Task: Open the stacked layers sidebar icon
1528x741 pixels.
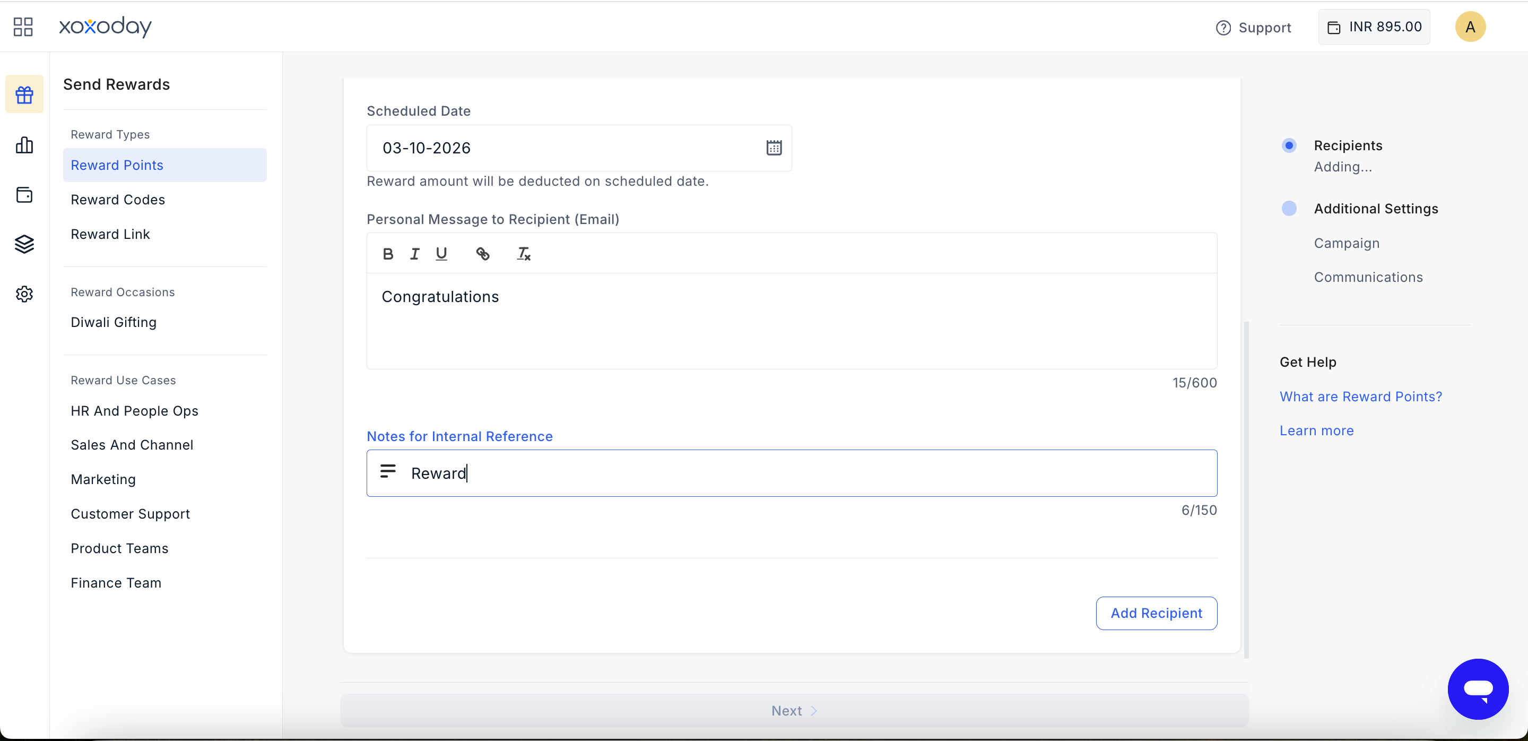Action: (24, 244)
